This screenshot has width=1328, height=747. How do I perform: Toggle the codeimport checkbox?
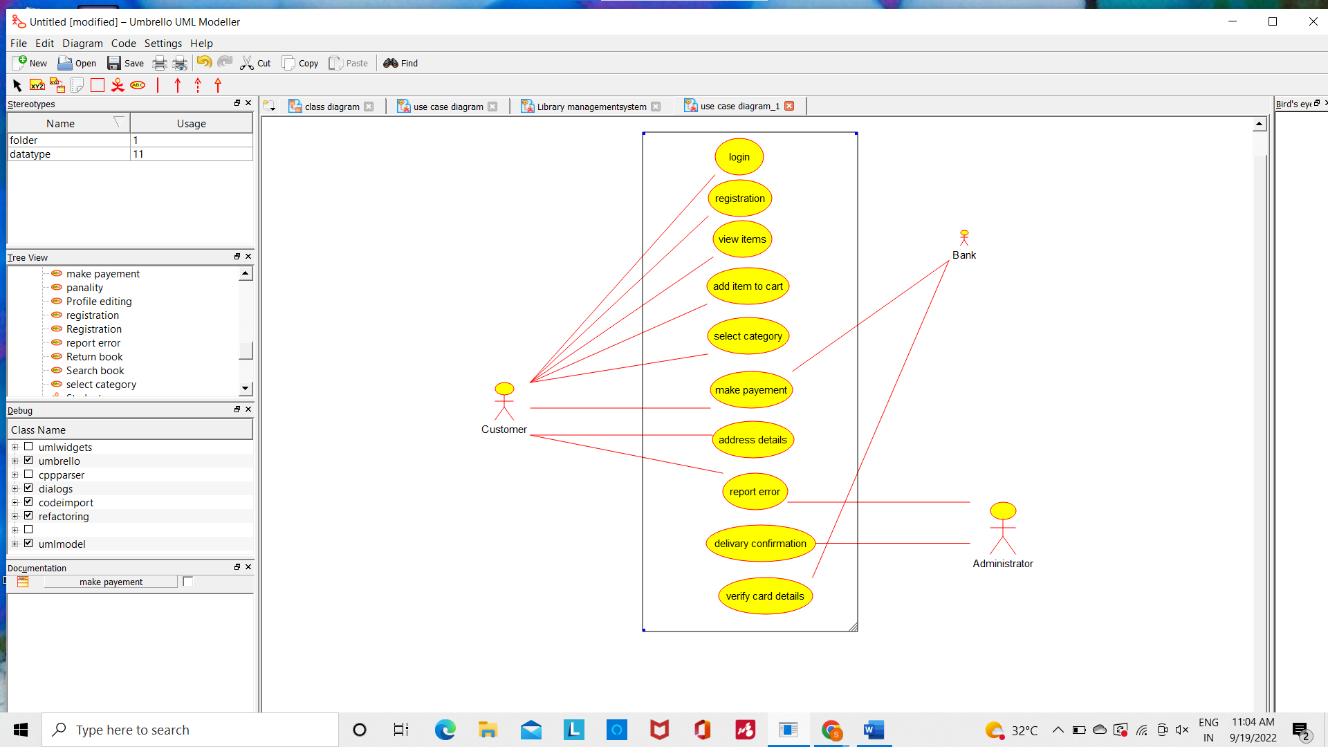pyautogui.click(x=28, y=502)
